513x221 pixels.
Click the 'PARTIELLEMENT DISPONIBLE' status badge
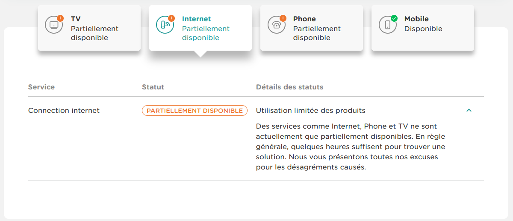[195, 110]
